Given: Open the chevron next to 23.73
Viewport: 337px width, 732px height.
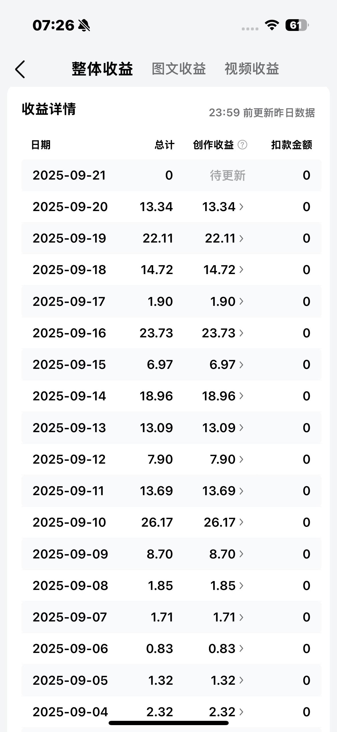Looking at the screenshot, I should pyautogui.click(x=241, y=333).
